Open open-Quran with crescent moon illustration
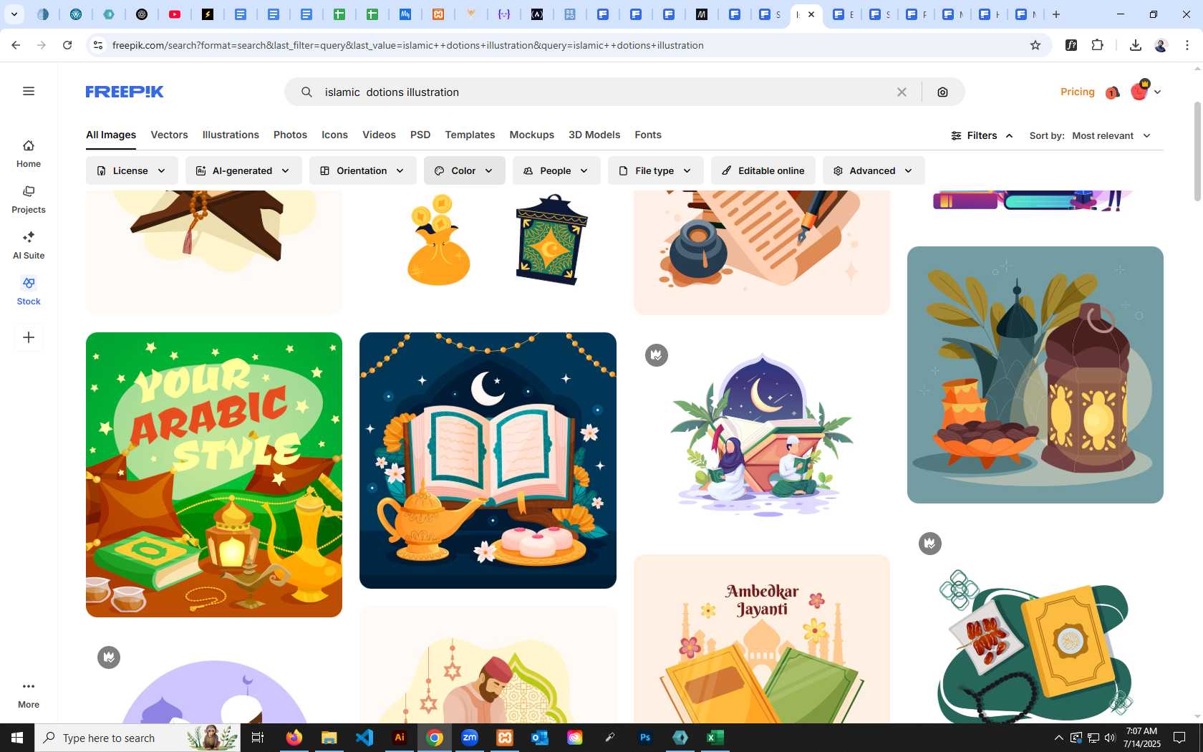The width and height of the screenshot is (1203, 752). tap(488, 461)
